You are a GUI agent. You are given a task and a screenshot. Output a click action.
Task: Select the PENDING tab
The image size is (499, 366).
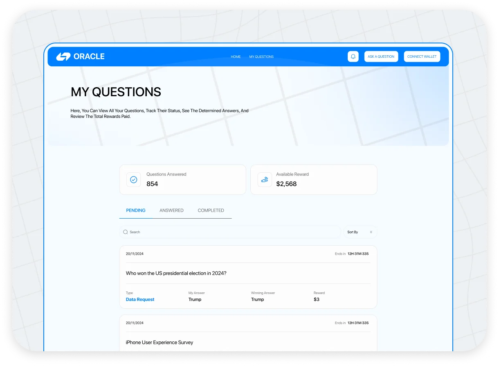[136, 210]
